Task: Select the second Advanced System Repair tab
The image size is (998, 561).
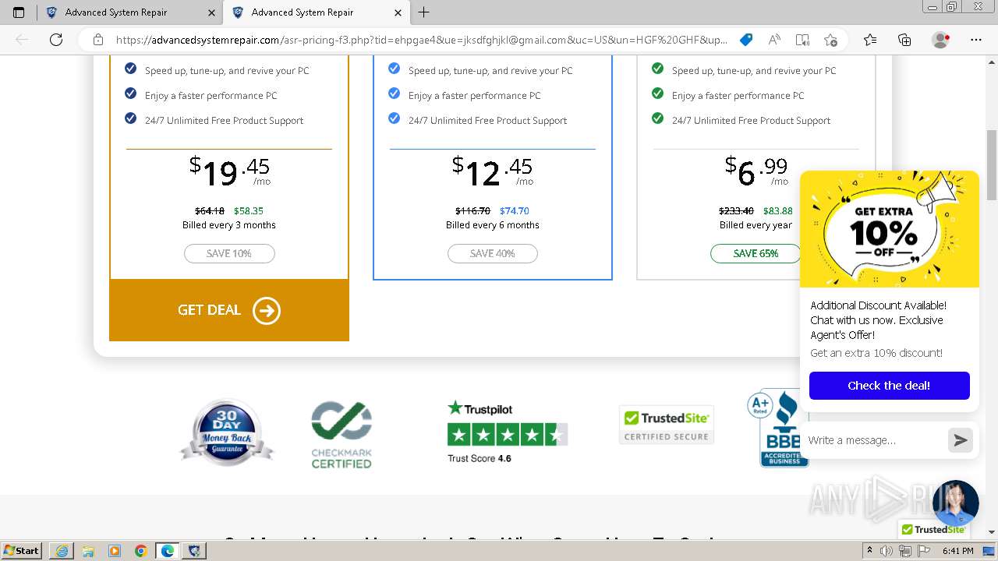Action: point(316,12)
